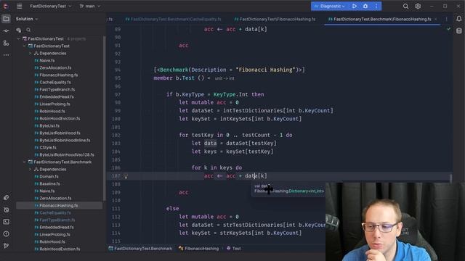The width and height of the screenshot is (465, 261).
Task: Open the Database tool window
Action: [458, 30]
